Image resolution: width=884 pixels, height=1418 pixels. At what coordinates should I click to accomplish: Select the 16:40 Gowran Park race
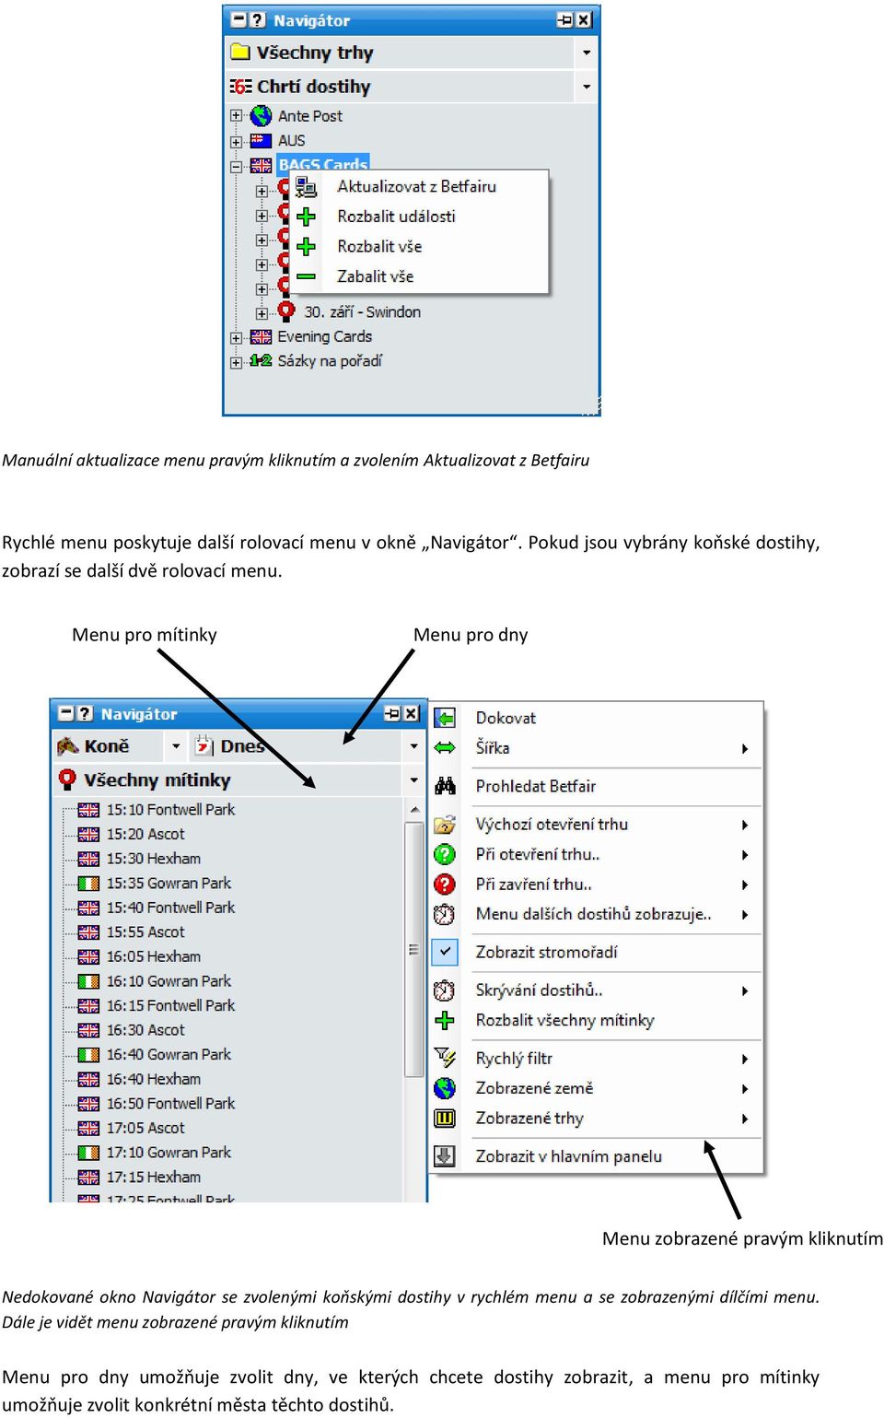click(x=169, y=1054)
